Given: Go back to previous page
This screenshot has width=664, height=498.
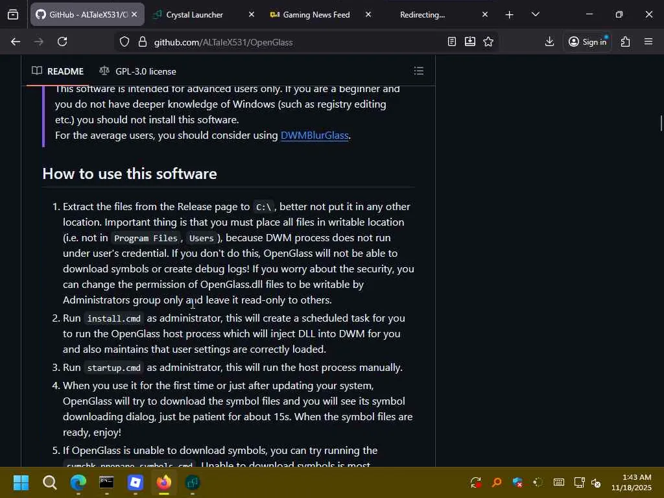Looking at the screenshot, I should (16, 41).
